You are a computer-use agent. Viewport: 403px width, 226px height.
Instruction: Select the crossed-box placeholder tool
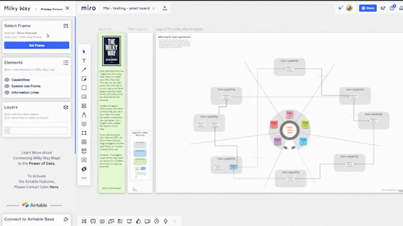[x=84, y=106]
